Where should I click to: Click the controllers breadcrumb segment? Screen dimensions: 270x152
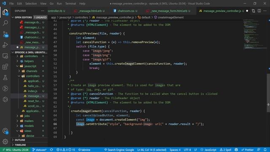point(81,17)
